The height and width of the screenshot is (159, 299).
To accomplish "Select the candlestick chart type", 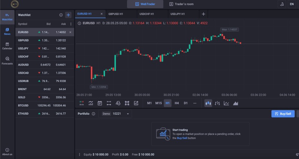I will point(208,103).
